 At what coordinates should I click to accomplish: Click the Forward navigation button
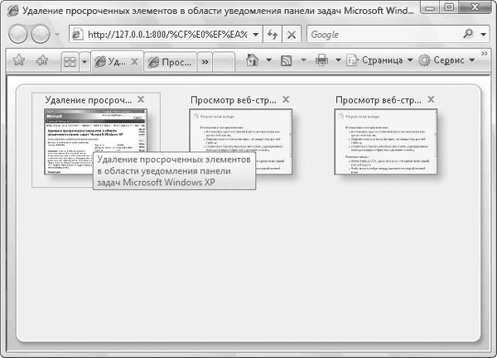(x=41, y=34)
